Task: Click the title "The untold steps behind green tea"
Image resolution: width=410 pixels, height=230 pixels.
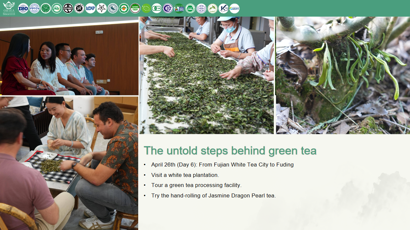Action: [230, 151]
